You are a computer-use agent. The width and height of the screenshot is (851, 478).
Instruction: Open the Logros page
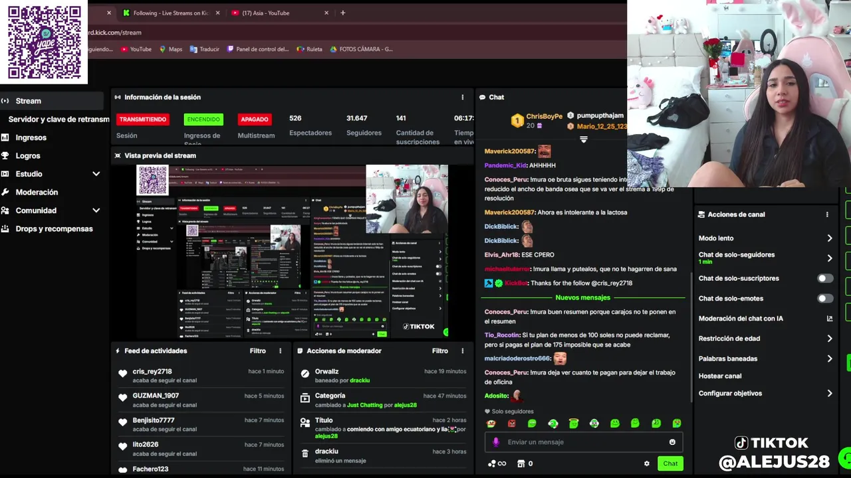(28, 155)
